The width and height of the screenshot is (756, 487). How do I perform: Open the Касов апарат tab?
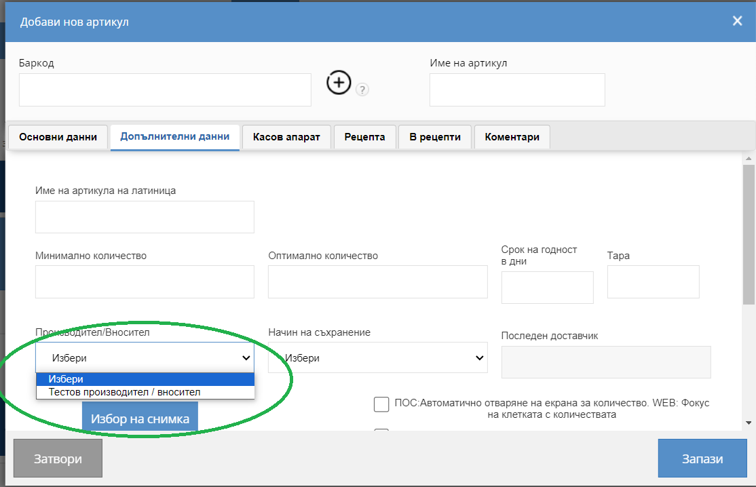286,137
